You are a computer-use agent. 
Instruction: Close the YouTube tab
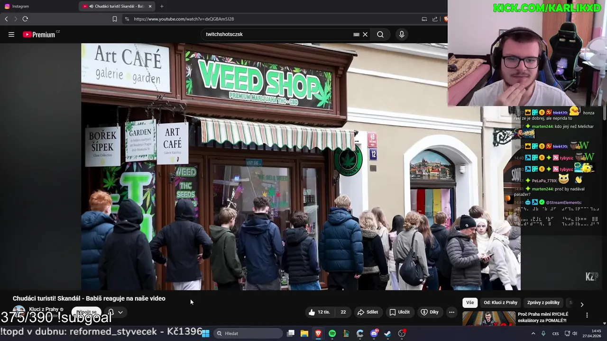pyautogui.click(x=150, y=6)
